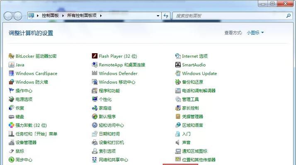
Task: Click the Internet 选项 icon
Action: (178, 56)
